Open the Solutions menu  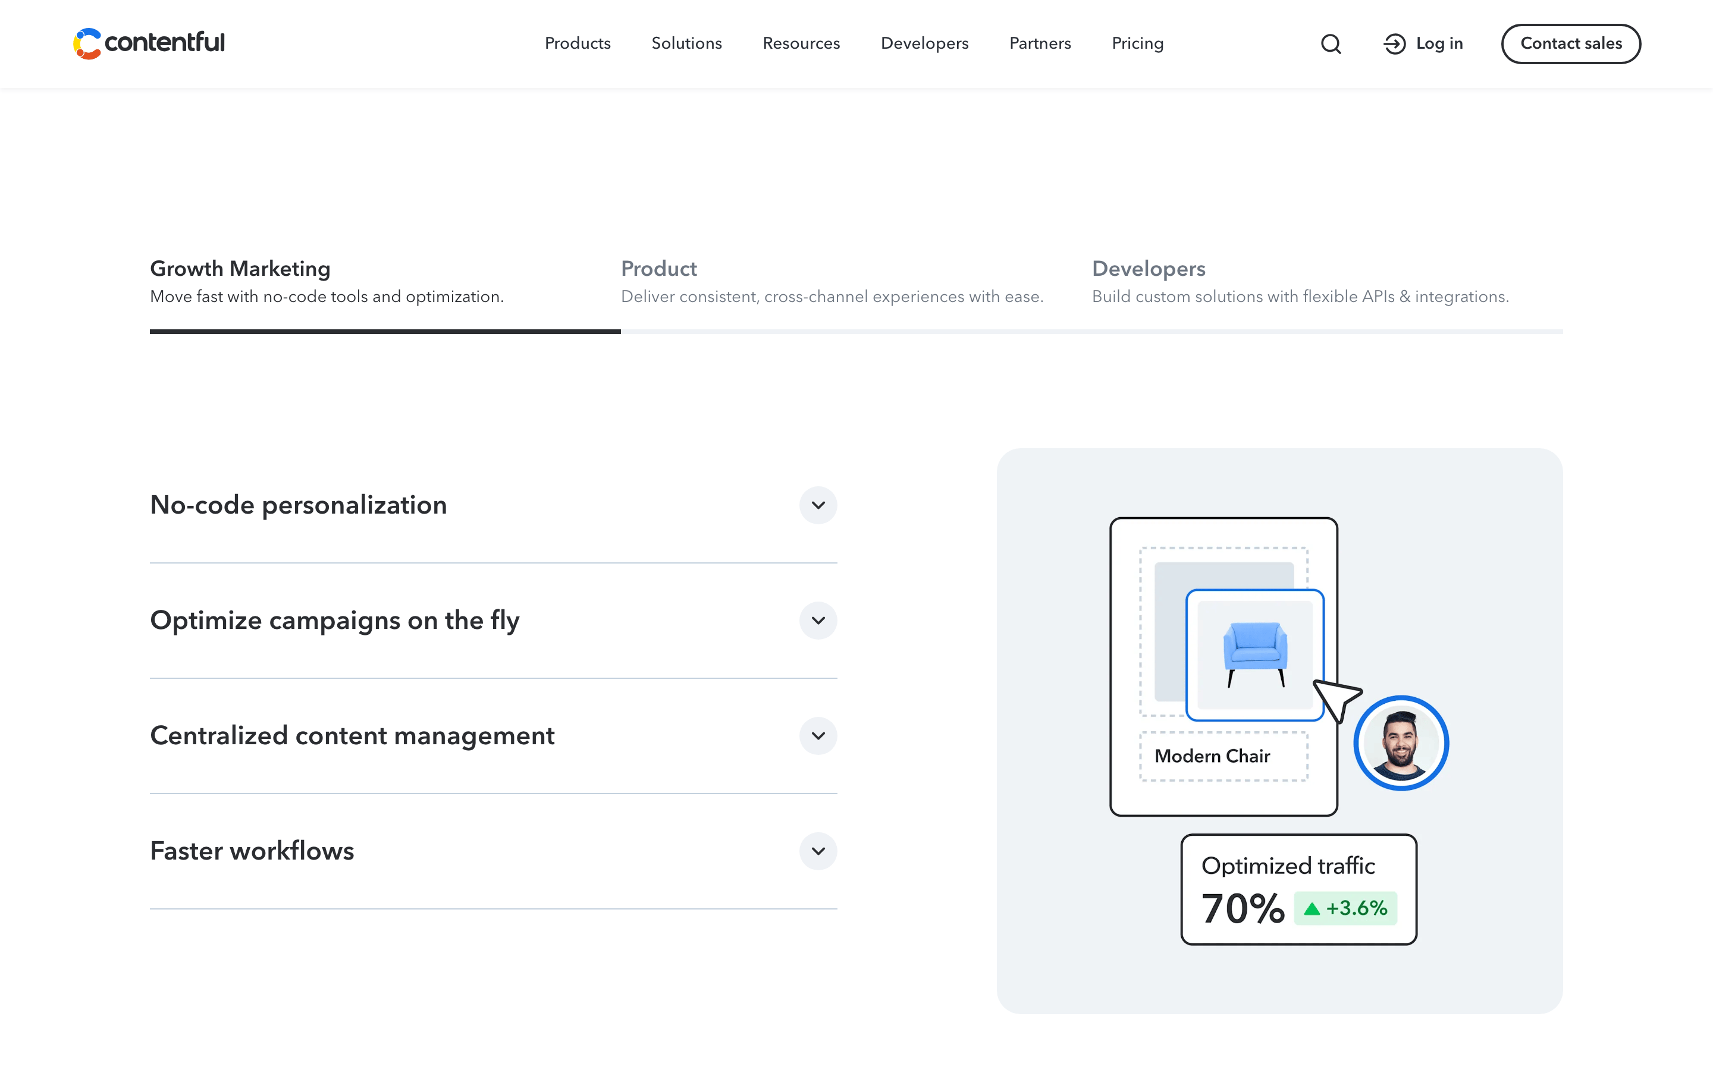[686, 43]
